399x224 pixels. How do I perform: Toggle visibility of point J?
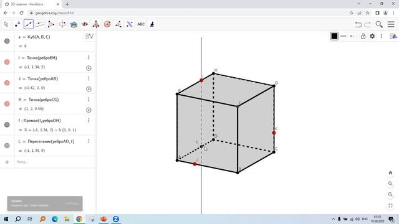coord(7,83)
